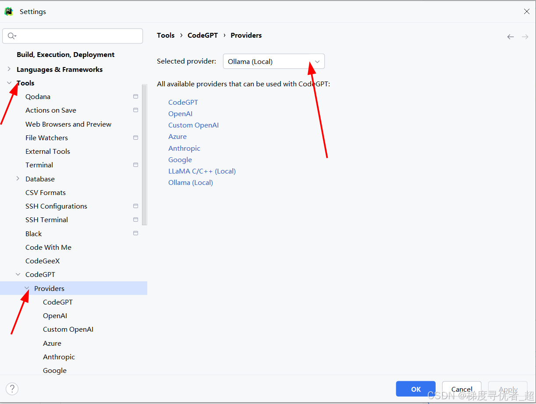Screen dimensions: 536x404
Task: Select CodeGPT child under Providers tree
Action: pyautogui.click(x=58, y=302)
